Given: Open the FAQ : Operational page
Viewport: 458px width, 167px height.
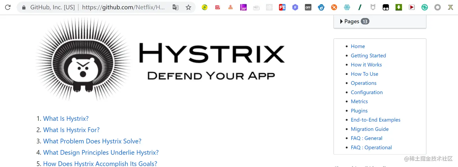Looking at the screenshot, I should 371,148.
